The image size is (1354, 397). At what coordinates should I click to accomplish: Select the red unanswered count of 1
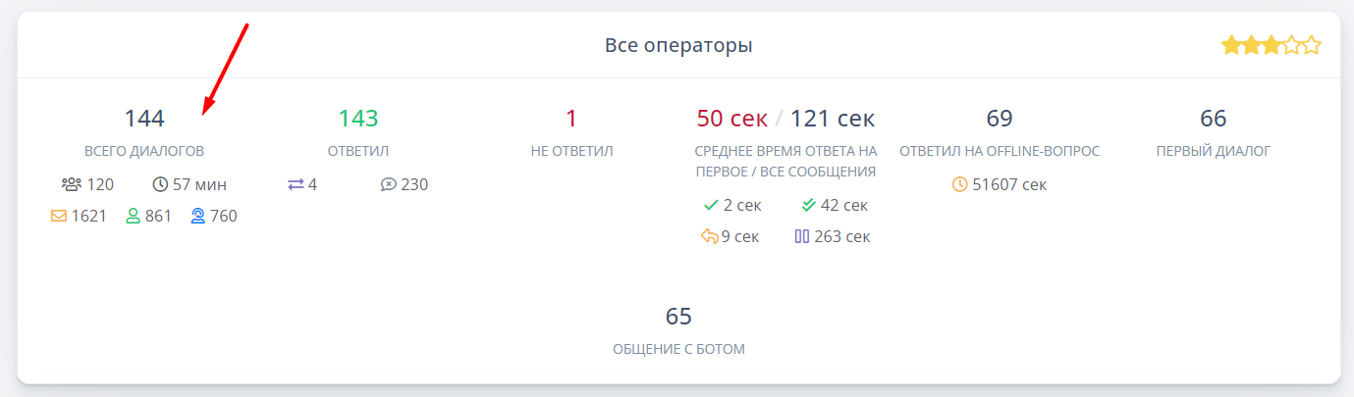pyautogui.click(x=571, y=119)
